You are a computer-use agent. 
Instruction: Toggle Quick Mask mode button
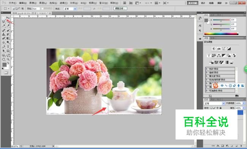pos(6,73)
